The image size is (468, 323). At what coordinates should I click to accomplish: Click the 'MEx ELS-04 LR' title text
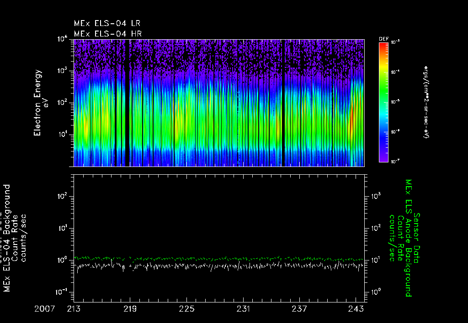coord(107,23)
